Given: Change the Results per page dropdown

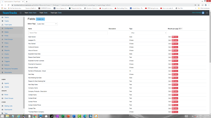Looking at the screenshot, I should pyautogui.click(x=180, y=29).
